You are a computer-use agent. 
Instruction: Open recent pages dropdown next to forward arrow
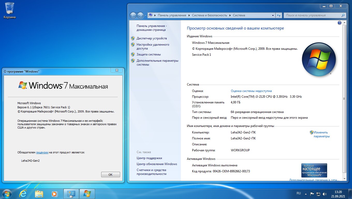click(x=145, y=15)
